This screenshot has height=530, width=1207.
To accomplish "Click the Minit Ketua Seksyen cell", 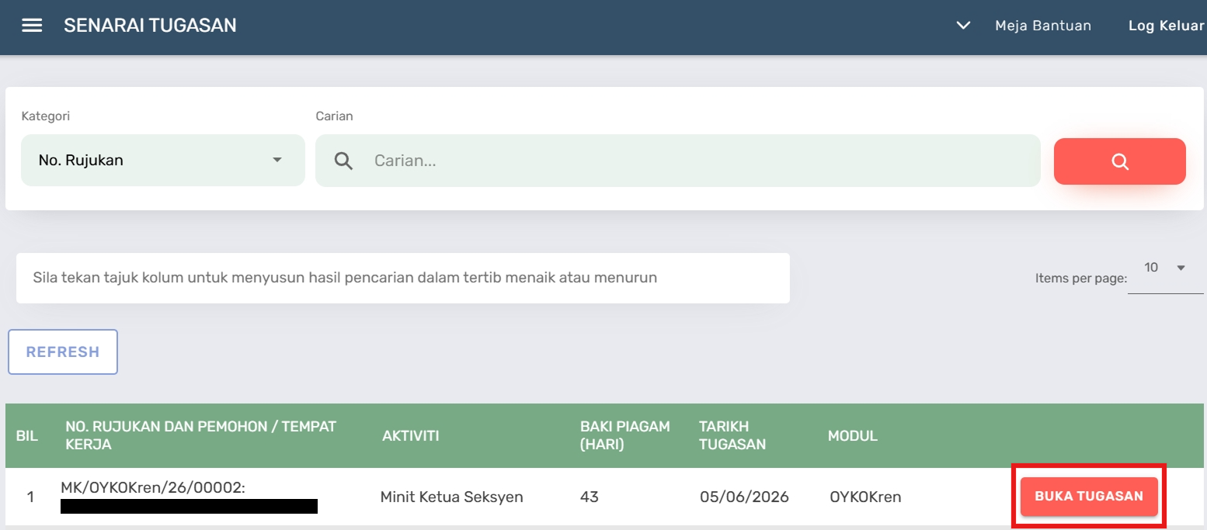I will pos(452,497).
